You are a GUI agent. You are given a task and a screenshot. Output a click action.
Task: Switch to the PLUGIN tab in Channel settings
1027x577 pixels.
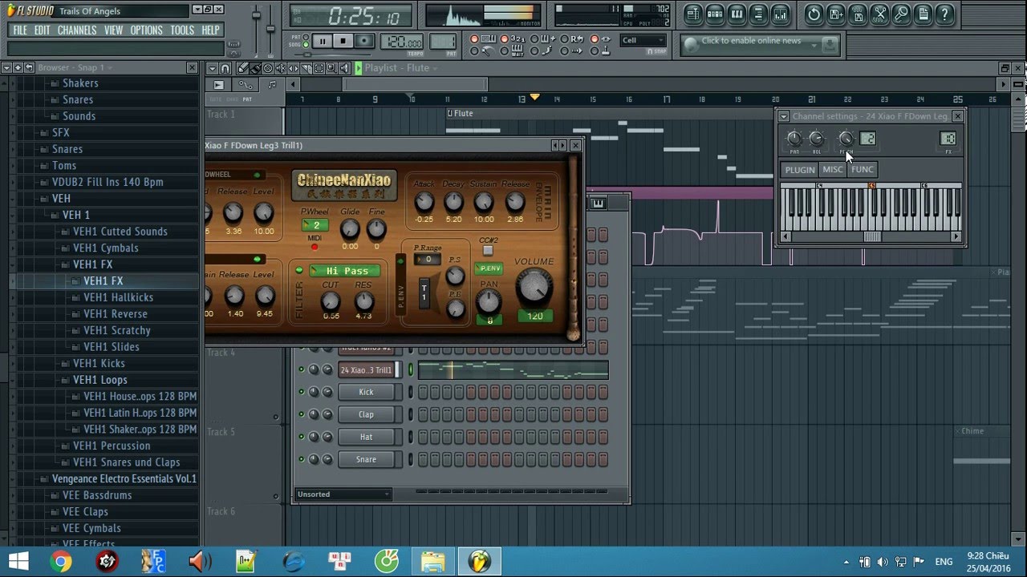[x=800, y=169]
